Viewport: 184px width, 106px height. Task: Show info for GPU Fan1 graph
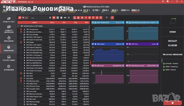tap(157, 44)
